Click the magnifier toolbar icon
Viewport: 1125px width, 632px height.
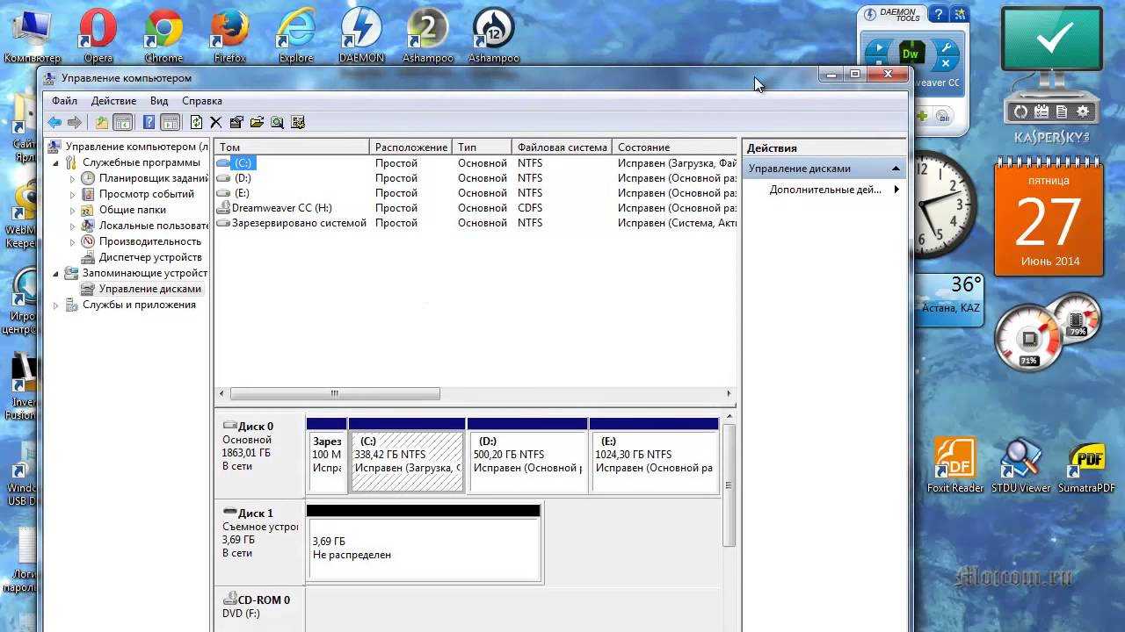278,123
